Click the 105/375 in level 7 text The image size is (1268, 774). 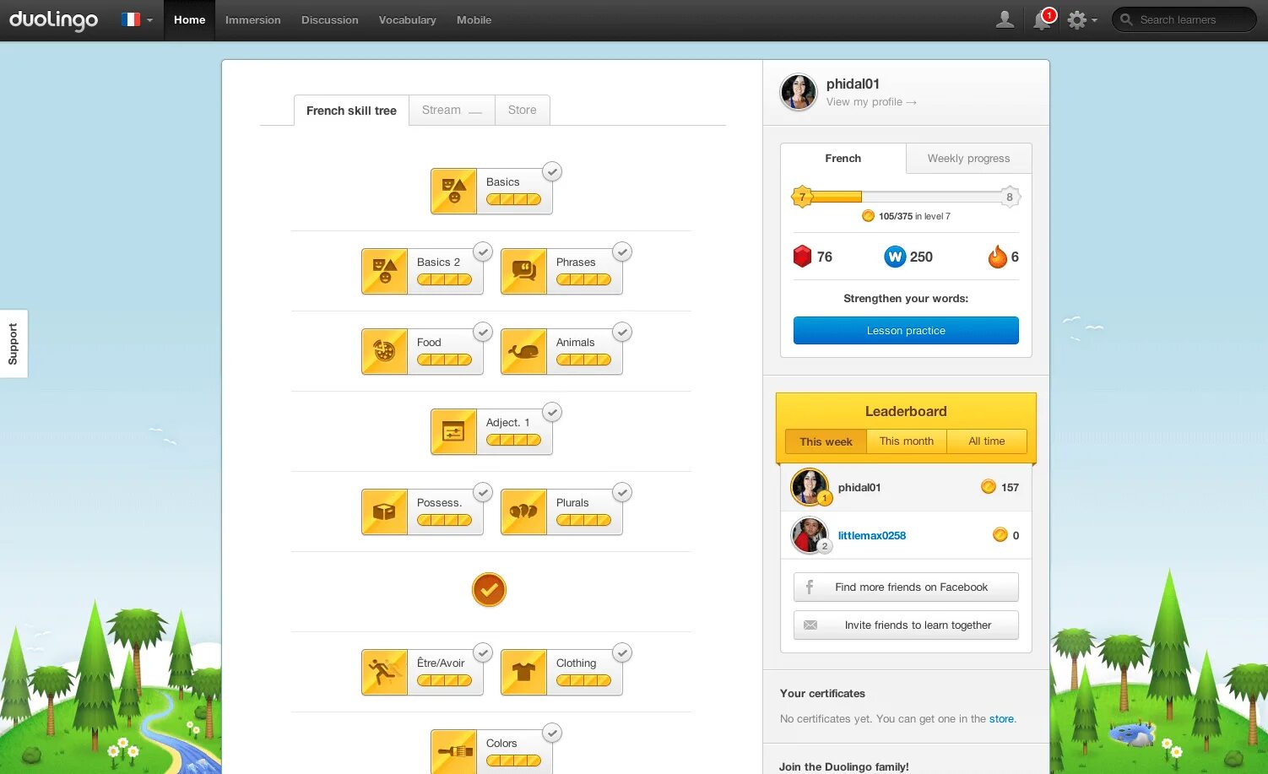[914, 216]
